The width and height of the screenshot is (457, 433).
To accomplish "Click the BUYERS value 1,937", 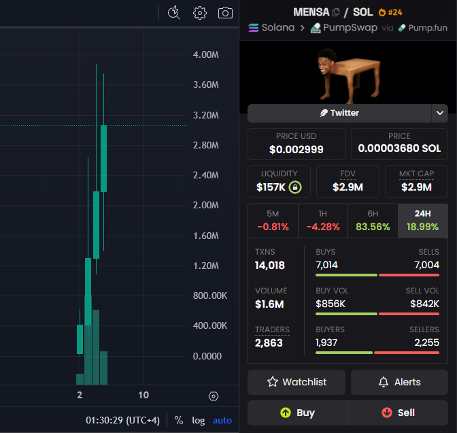I will click(x=326, y=342).
